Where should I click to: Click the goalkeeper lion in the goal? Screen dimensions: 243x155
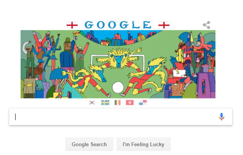click(x=119, y=58)
